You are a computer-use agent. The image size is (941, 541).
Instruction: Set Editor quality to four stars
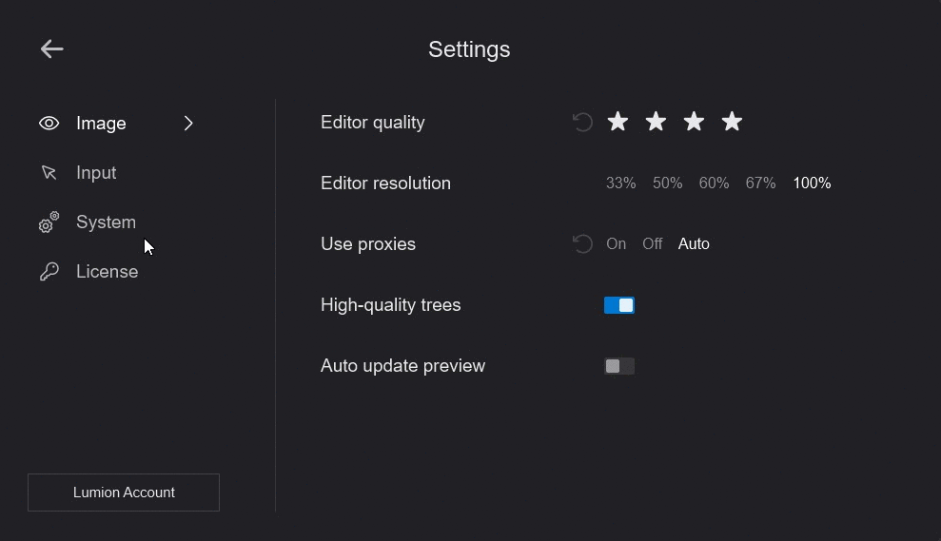pos(732,122)
